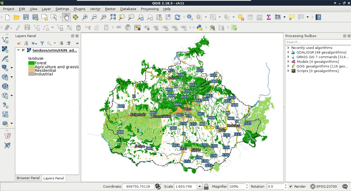Select the Pan Map hand tool
351x191 pixels.
[x=66, y=17]
